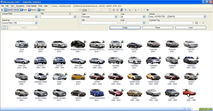Open the Tools menu
Image resolution: width=213 pixels, height=111 pixels.
[40, 6]
